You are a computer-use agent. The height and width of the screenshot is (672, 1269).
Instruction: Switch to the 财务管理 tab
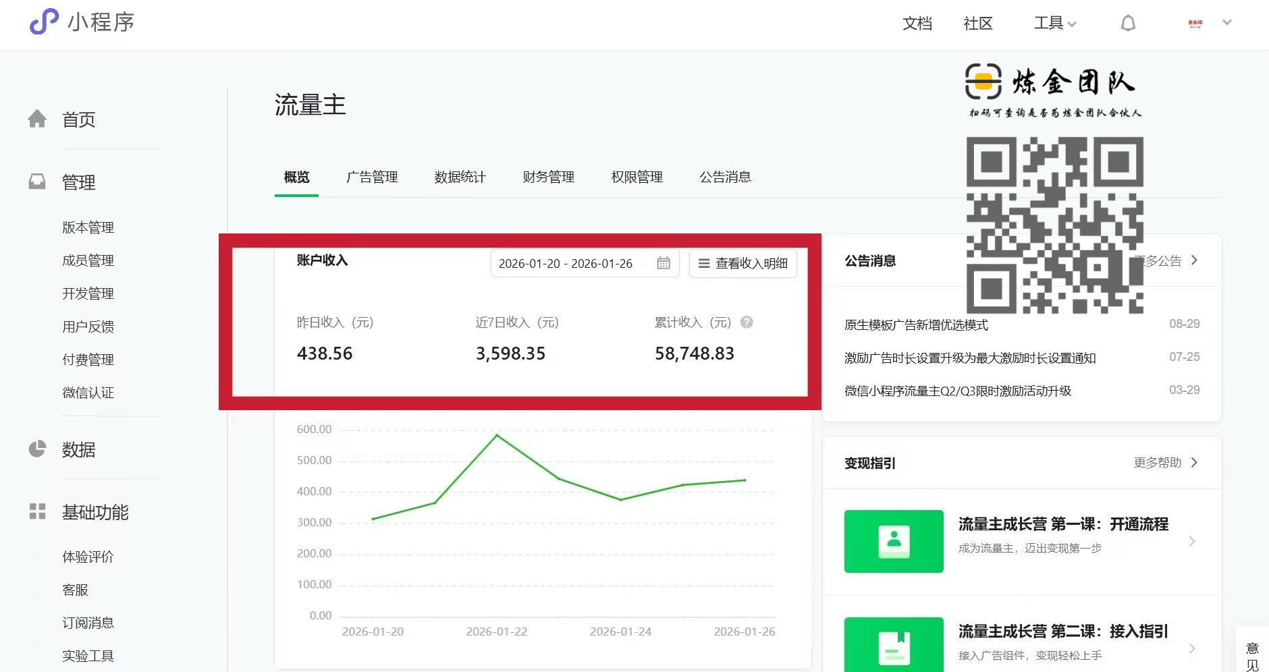(x=548, y=177)
